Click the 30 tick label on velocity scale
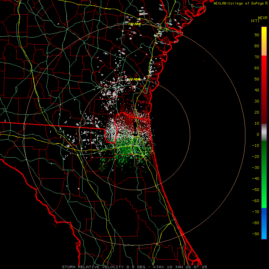Image resolution: width=269 pixels, height=269 pixels. tap(257, 101)
